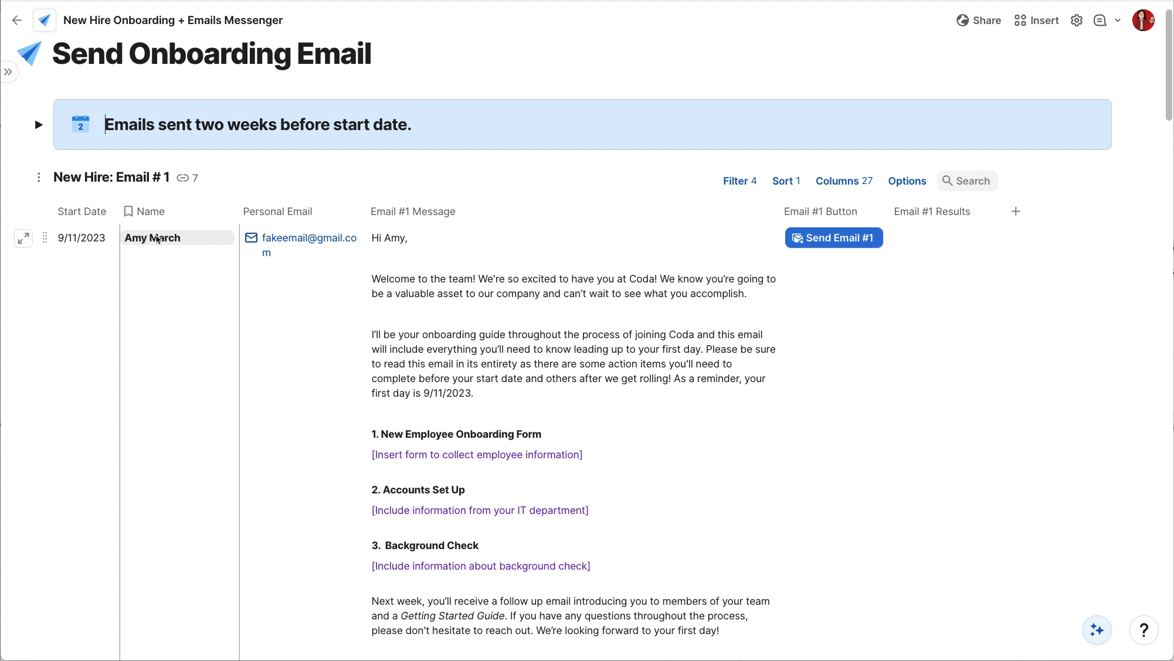
Task: Open the Sort menu
Action: [786, 181]
